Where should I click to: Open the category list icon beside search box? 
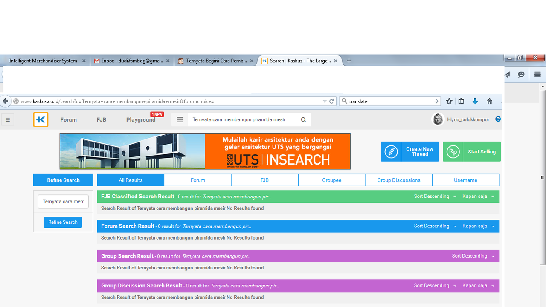pyautogui.click(x=180, y=120)
